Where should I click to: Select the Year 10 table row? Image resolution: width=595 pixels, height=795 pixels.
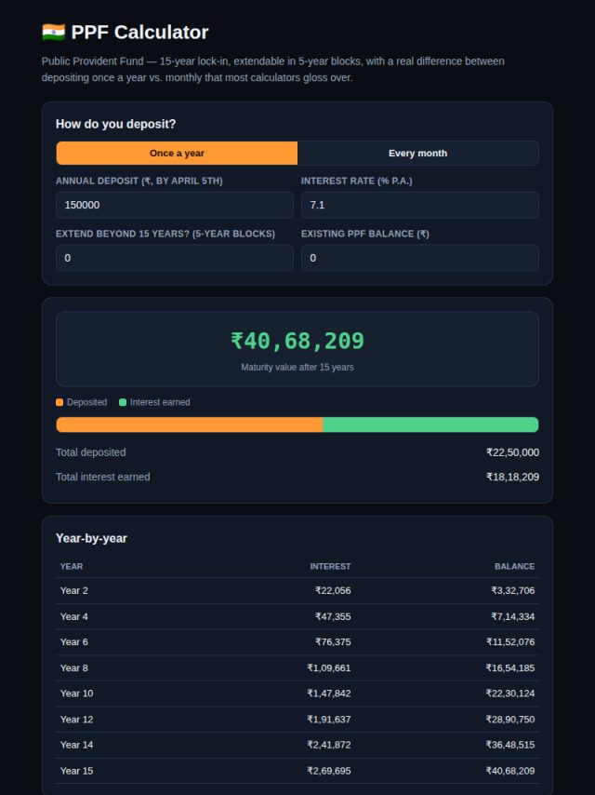pos(297,694)
